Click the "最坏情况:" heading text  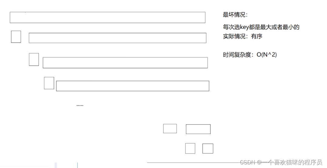coord(235,15)
